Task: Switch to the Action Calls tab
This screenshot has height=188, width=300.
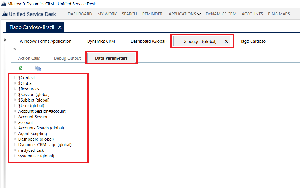Action: [x=29, y=58]
